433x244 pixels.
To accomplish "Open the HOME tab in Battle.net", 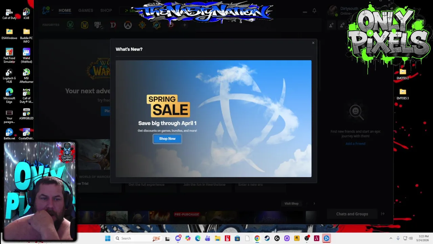I will tap(65, 11).
